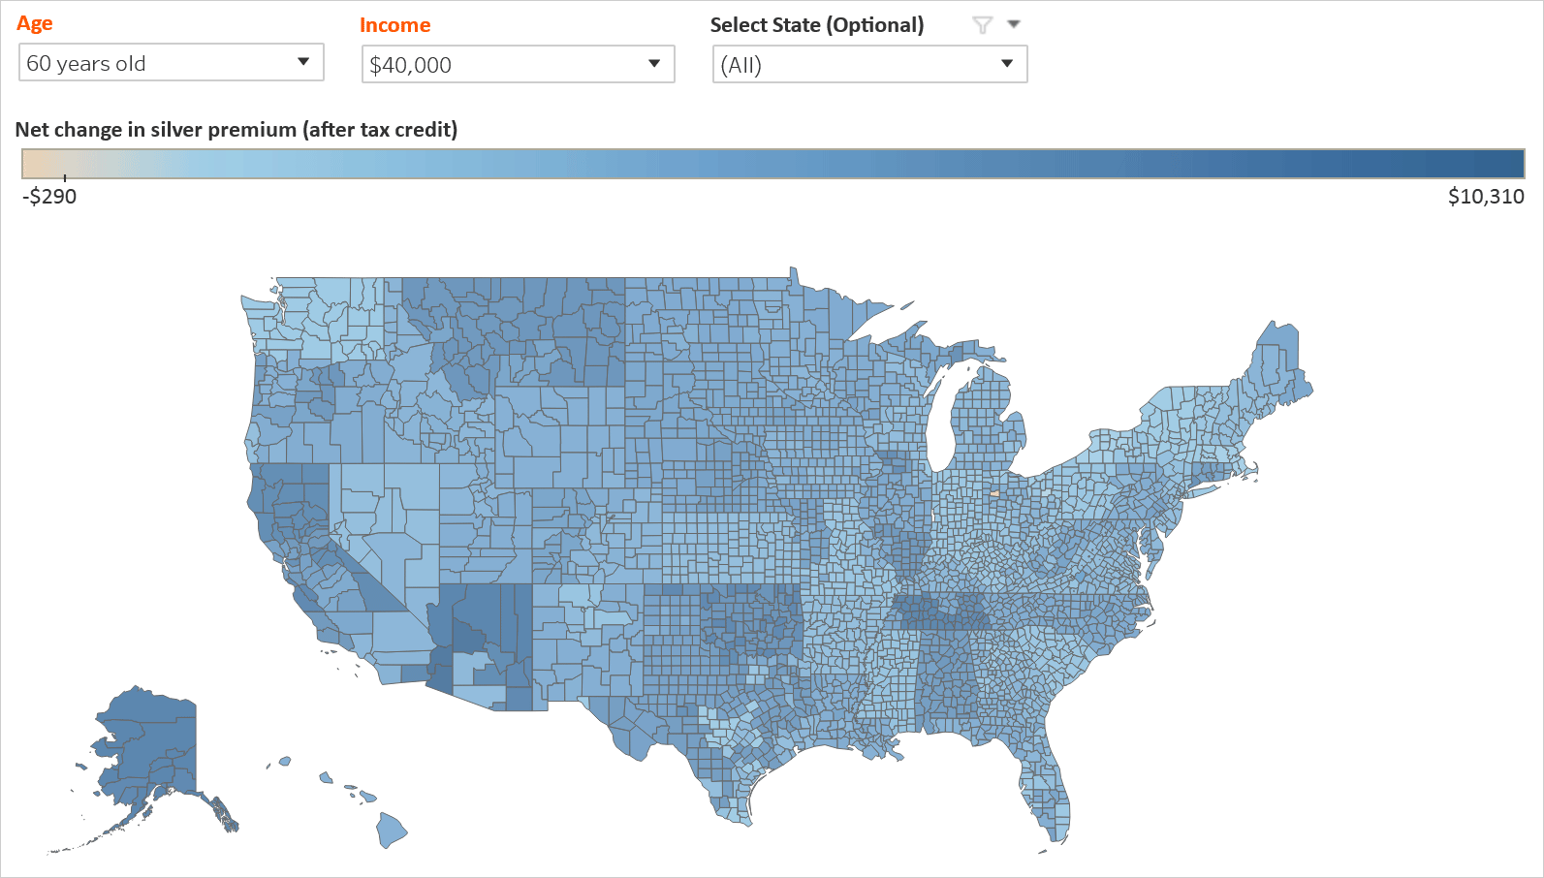Click the 'Select State (Optional)' filter title

tap(816, 25)
